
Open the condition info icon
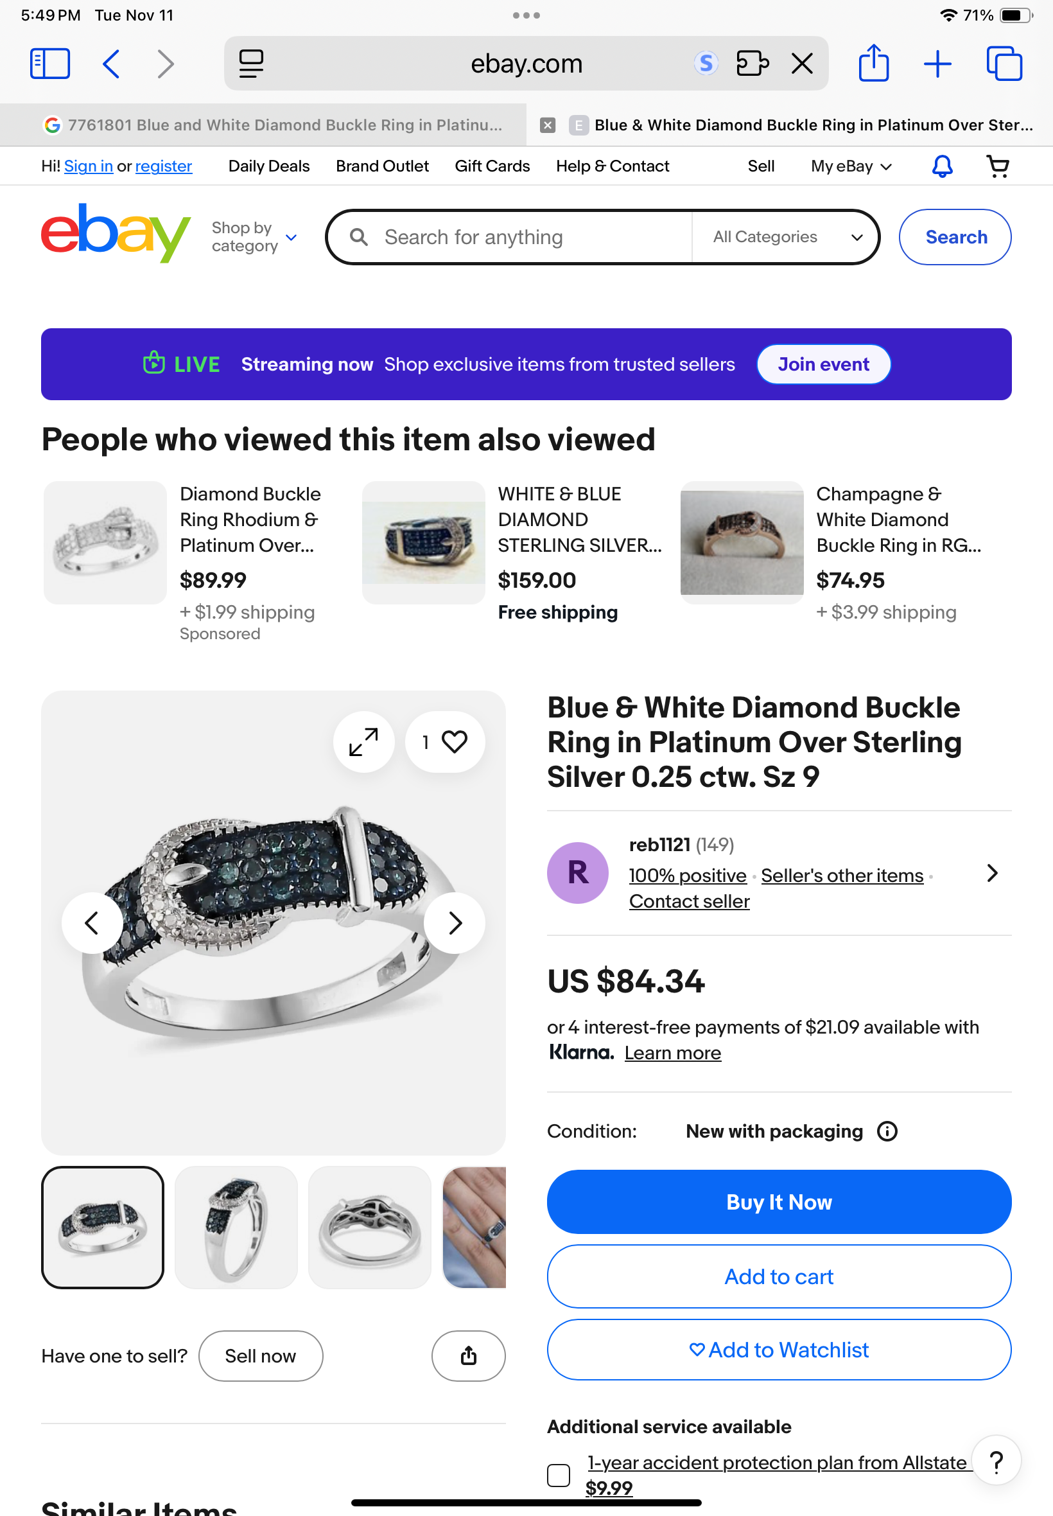pyautogui.click(x=887, y=1131)
